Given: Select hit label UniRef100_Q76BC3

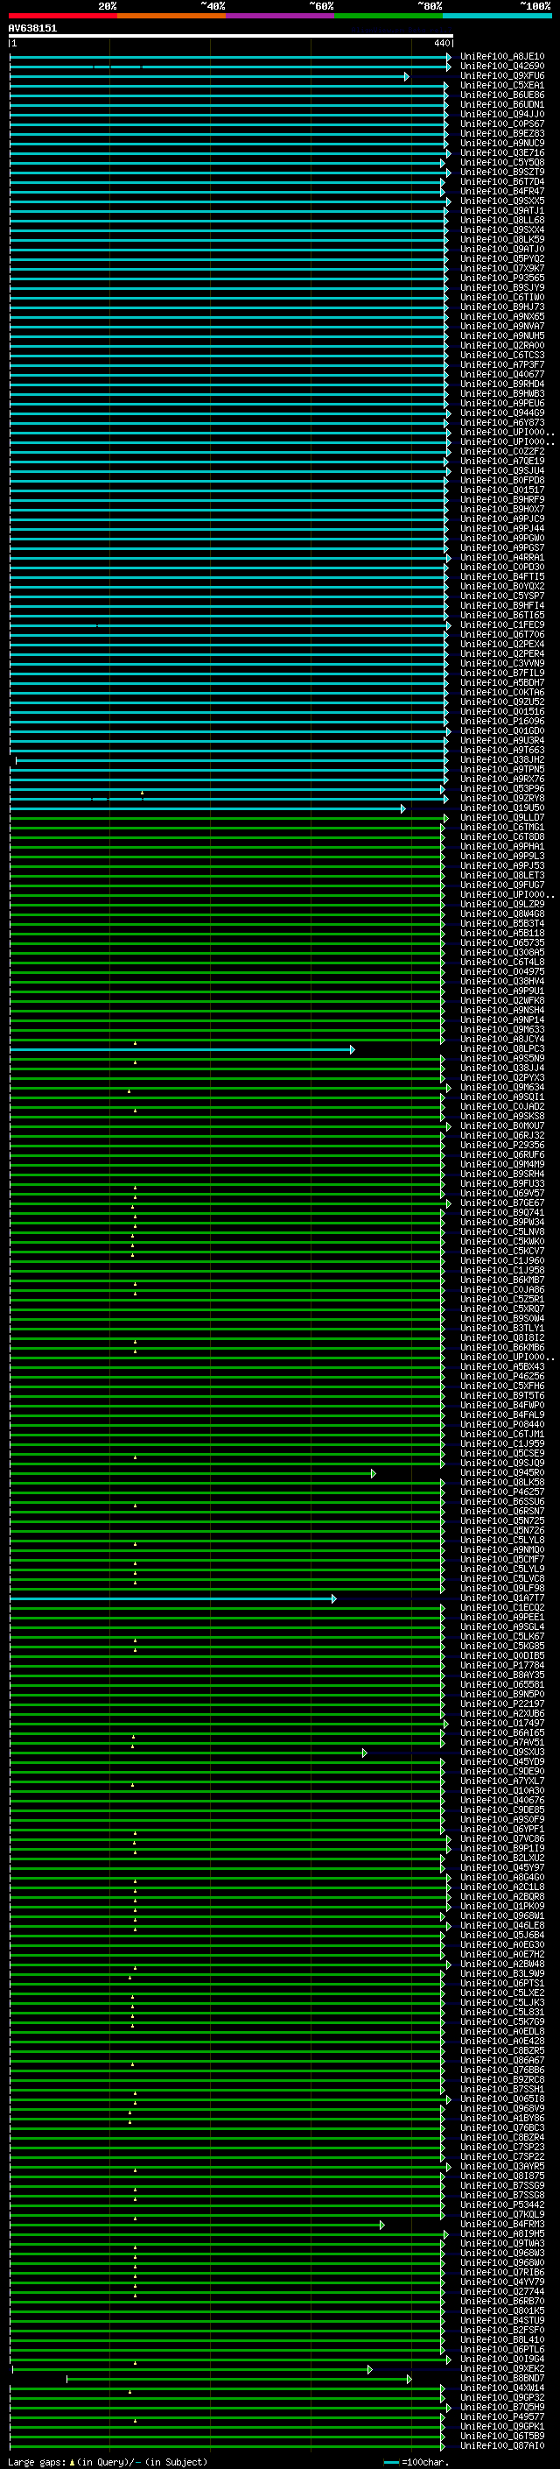Looking at the screenshot, I should 502,2129.
